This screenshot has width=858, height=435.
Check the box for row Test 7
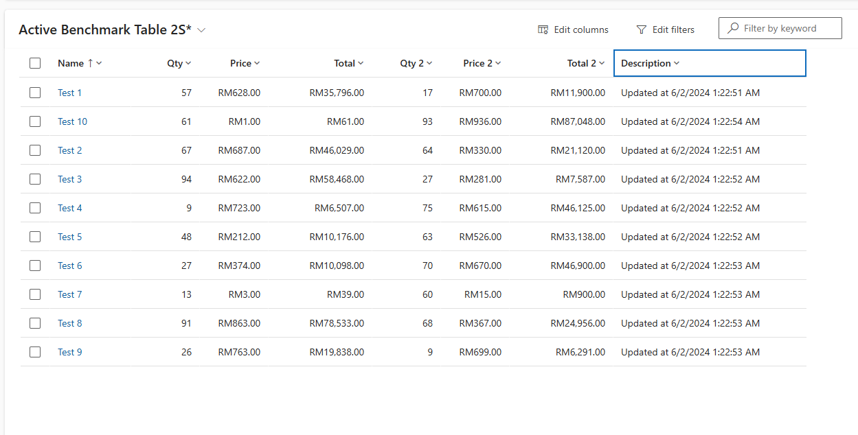[x=35, y=294]
